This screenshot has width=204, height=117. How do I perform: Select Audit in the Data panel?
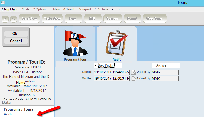(8, 114)
